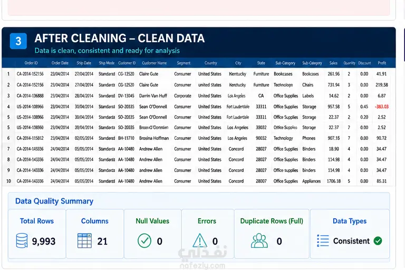This screenshot has height=270, width=405.
Task: Click the blue number 3 section badge
Action: pos(18,41)
